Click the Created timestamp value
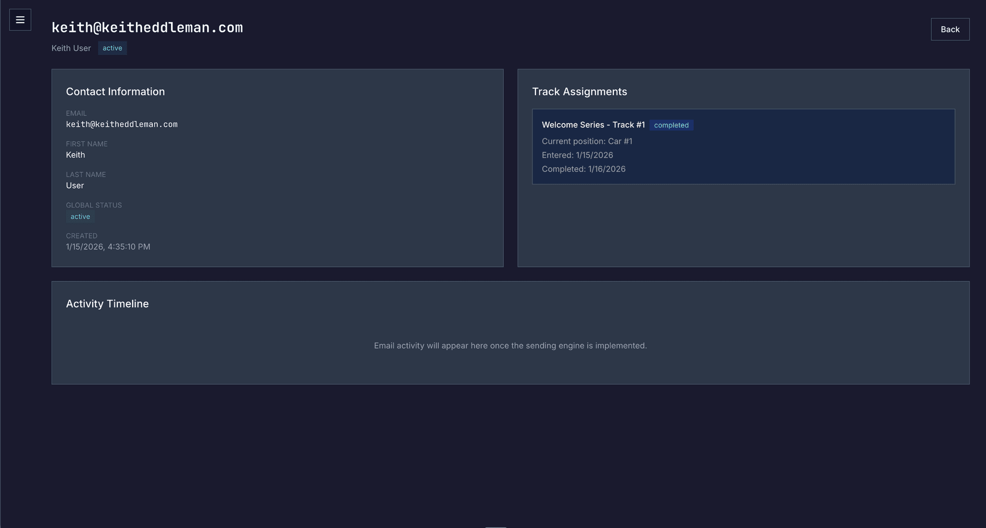 (x=108, y=247)
